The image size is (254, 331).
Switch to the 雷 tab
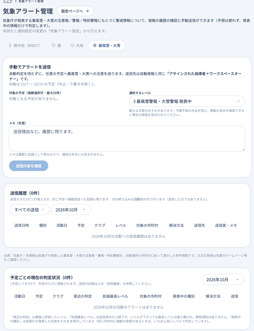pos(56,45)
